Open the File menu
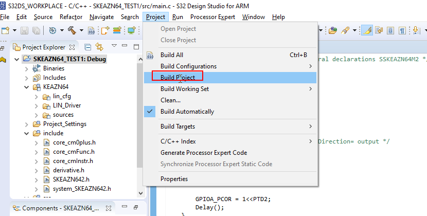This screenshot has height=216, width=427. 5,17
